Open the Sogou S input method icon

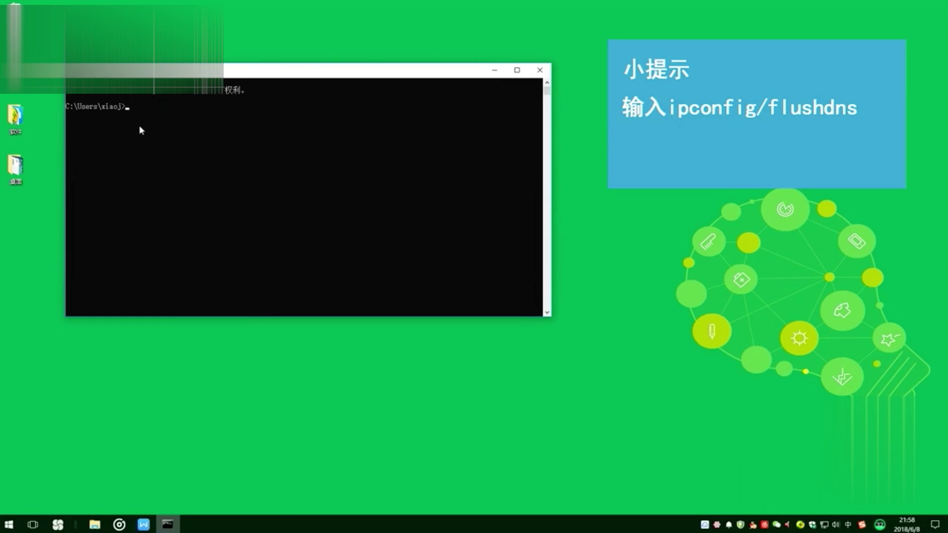[x=862, y=525]
